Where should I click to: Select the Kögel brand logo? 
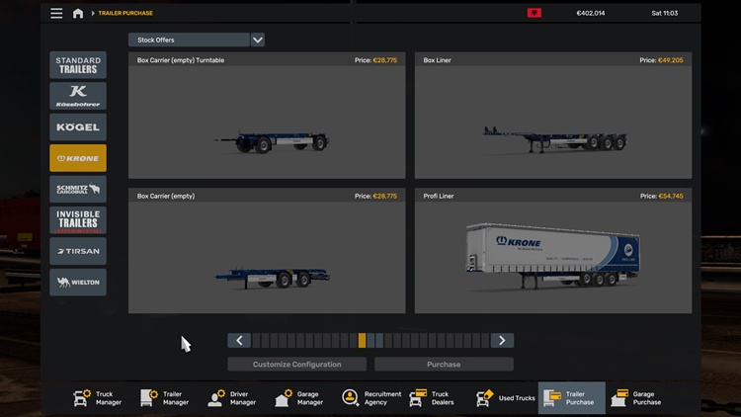(78, 127)
